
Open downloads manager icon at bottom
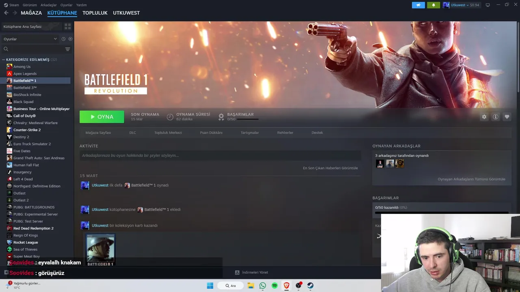click(x=237, y=273)
